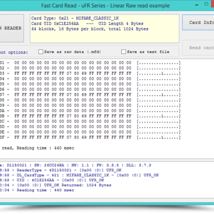Click hex row for block 3C
Viewport: 214px width, 214px height.
[x=90, y=122]
